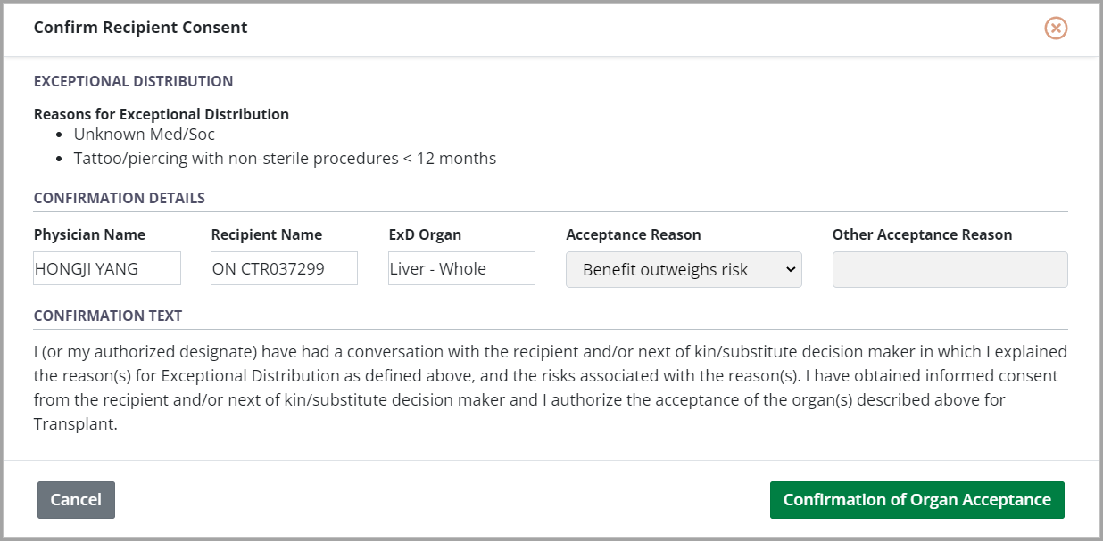Image resolution: width=1103 pixels, height=541 pixels.
Task: Focus the Physician Name input field
Action: tap(107, 268)
